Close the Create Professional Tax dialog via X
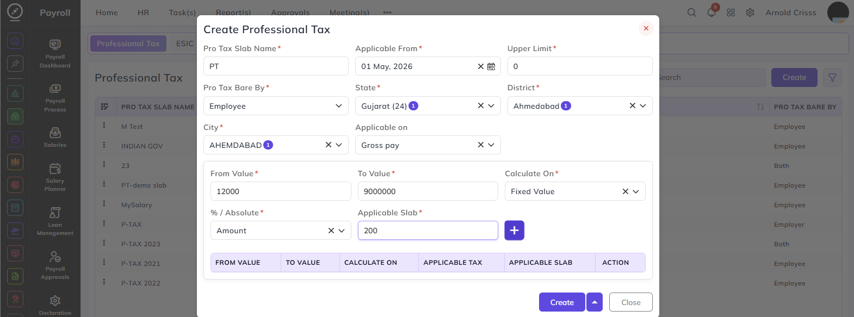This screenshot has height=317, width=854. point(646,28)
